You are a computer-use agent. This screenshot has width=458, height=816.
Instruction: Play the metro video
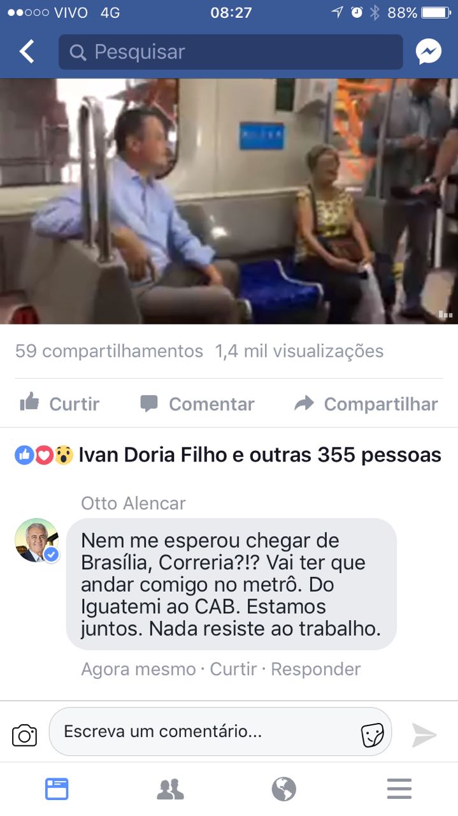tap(229, 201)
